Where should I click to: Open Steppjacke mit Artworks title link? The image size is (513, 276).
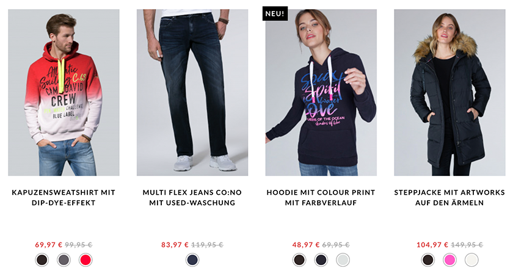click(x=449, y=197)
